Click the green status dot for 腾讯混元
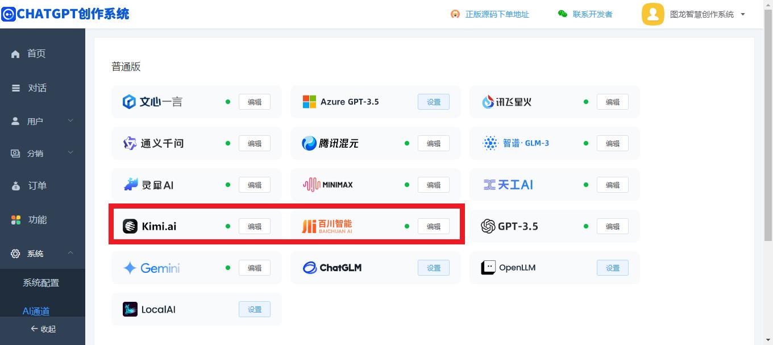 tap(407, 143)
